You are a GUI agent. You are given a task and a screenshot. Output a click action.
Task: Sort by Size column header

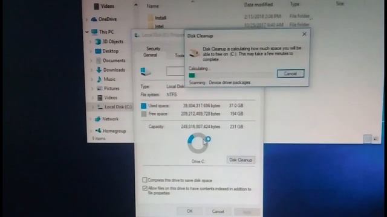(340, 4)
